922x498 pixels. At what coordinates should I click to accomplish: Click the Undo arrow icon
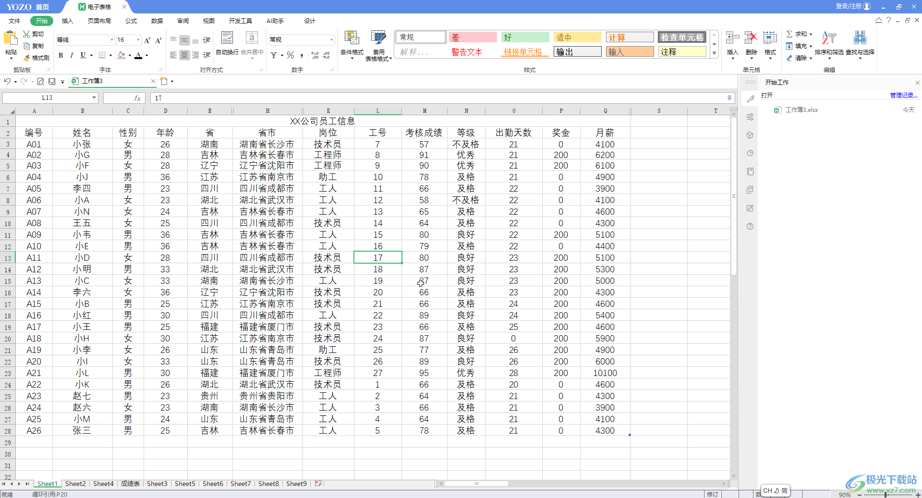[x=7, y=81]
